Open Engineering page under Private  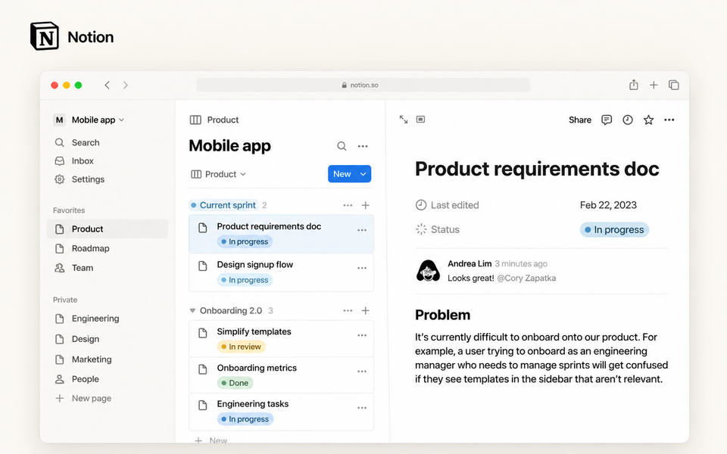tap(86, 319)
